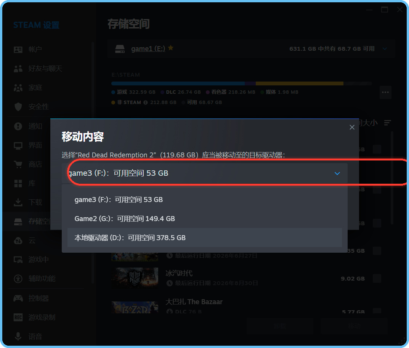Close the 移动内容 dialog
The image size is (409, 348).
(352, 127)
